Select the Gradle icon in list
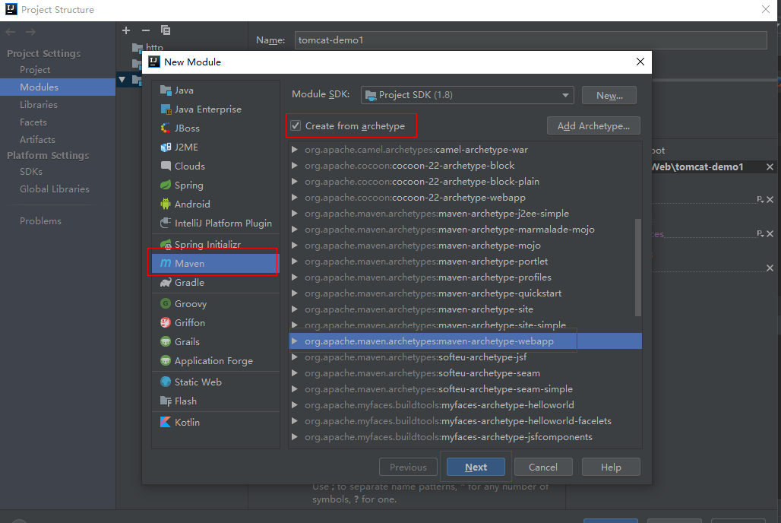This screenshot has width=781, height=523. [166, 283]
